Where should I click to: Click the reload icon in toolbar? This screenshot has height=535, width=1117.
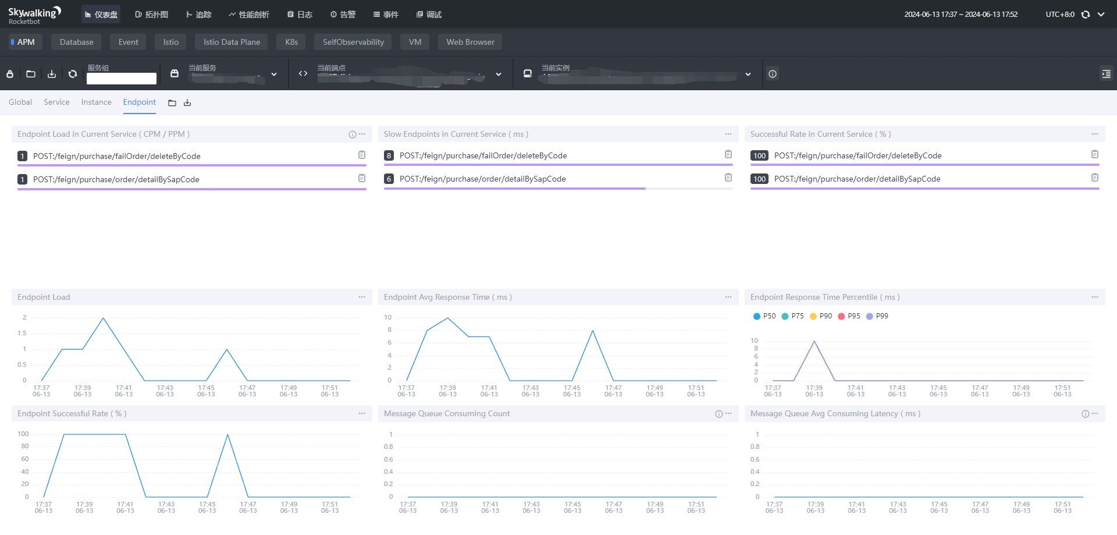(x=73, y=74)
